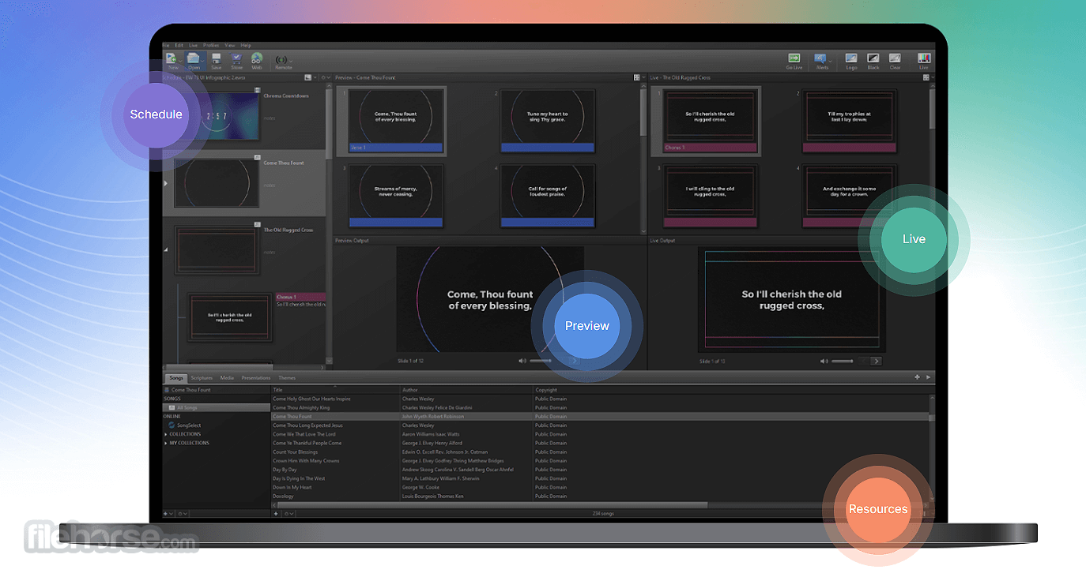
Task: Open the Live panel layout dropdown arrow
Action: (932, 77)
